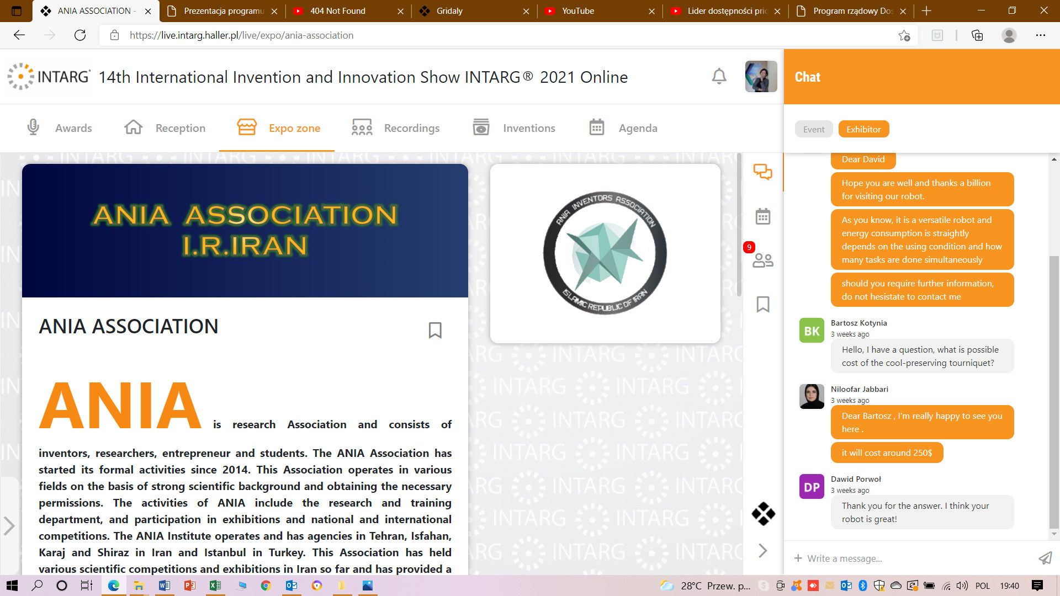Switch chat to Event channel
1060x596 pixels.
(814, 129)
